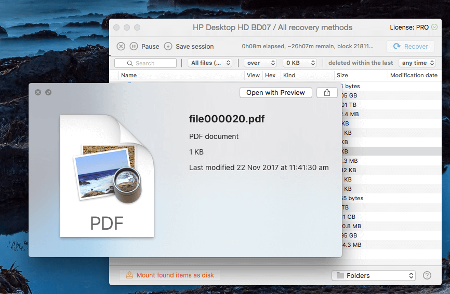Focus the Search field
Screen dimensions: 450x294
pos(145,63)
